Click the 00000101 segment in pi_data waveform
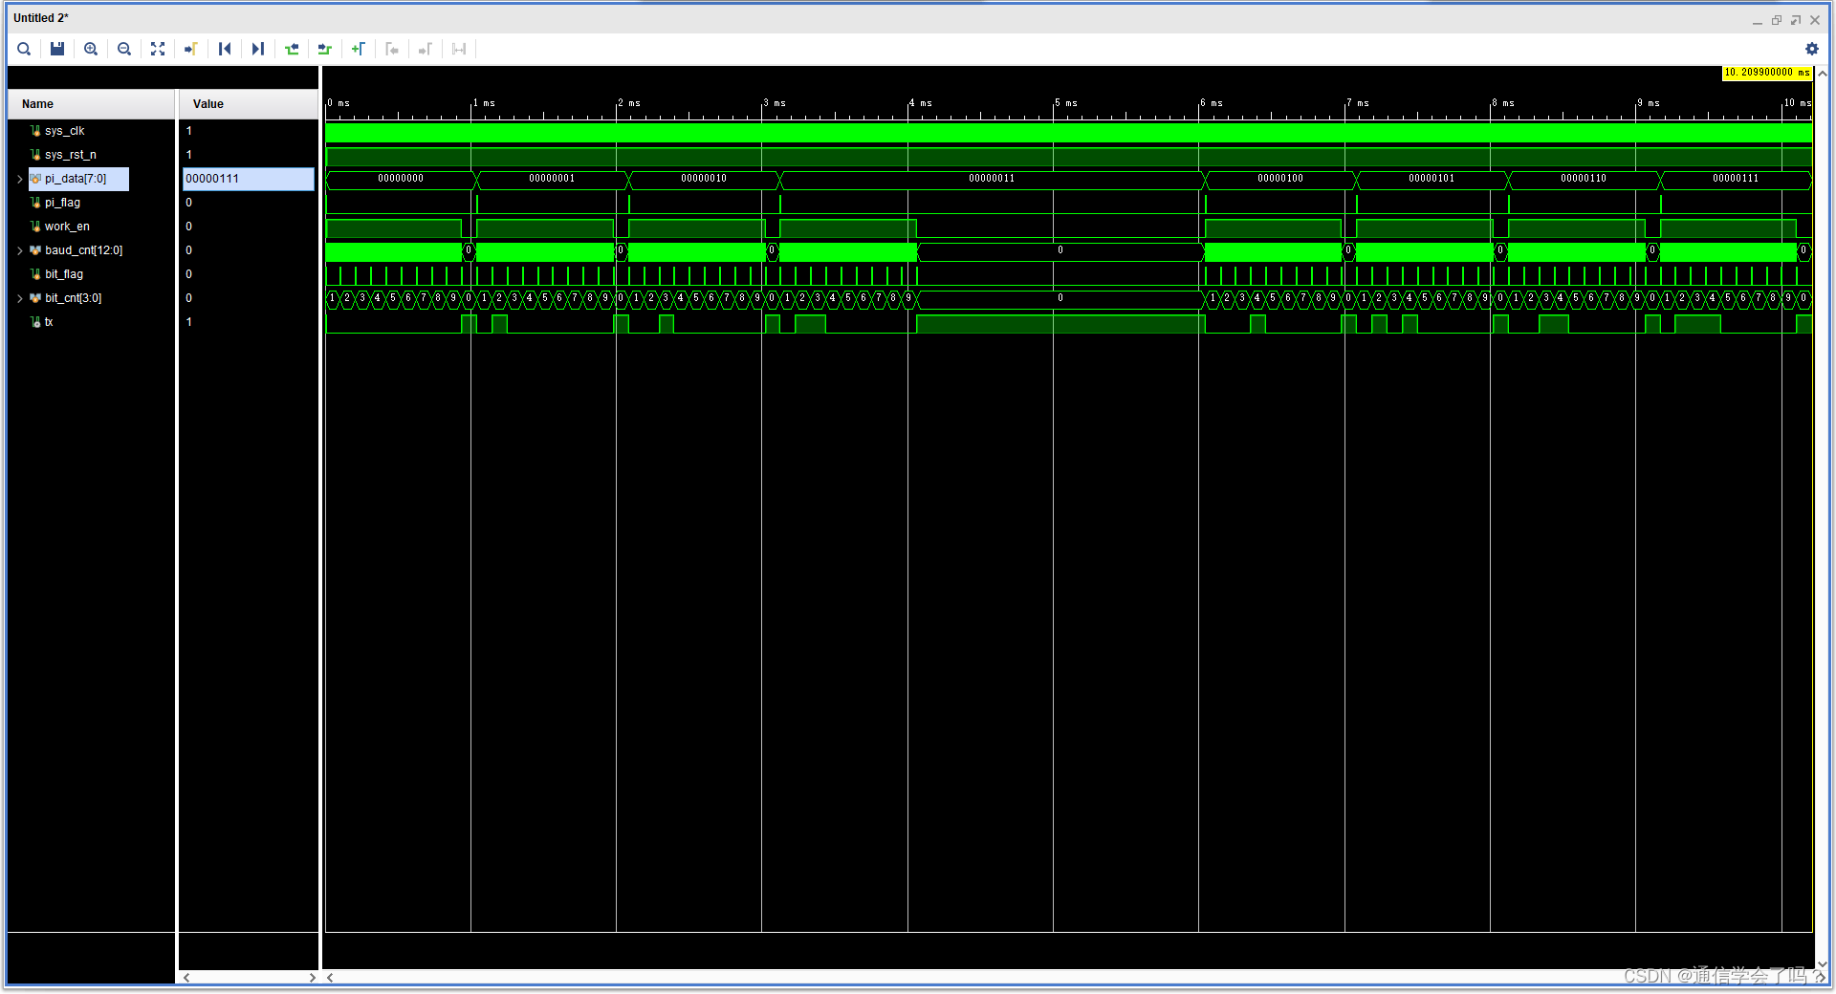This screenshot has height=994, width=1836. pos(1432,179)
